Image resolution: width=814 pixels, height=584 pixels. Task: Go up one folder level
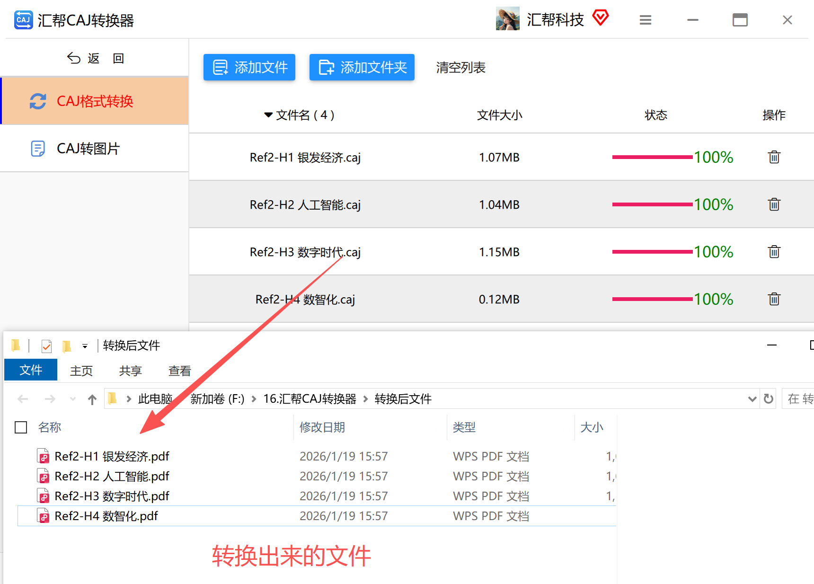[x=92, y=399]
